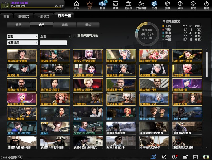Screen dimensions: 212x160
Task: Open the 推薦排序 sort dropdown
Action: (x=23, y=43)
